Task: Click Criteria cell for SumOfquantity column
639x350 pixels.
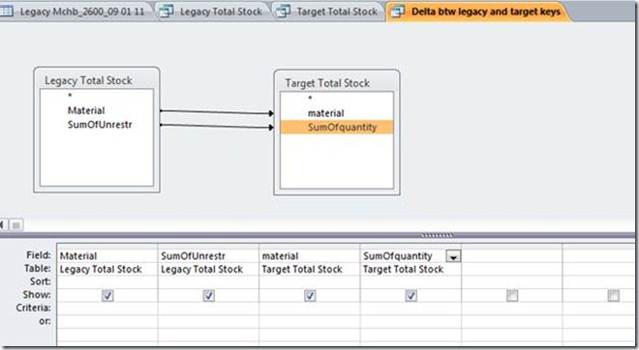Action: pos(411,308)
